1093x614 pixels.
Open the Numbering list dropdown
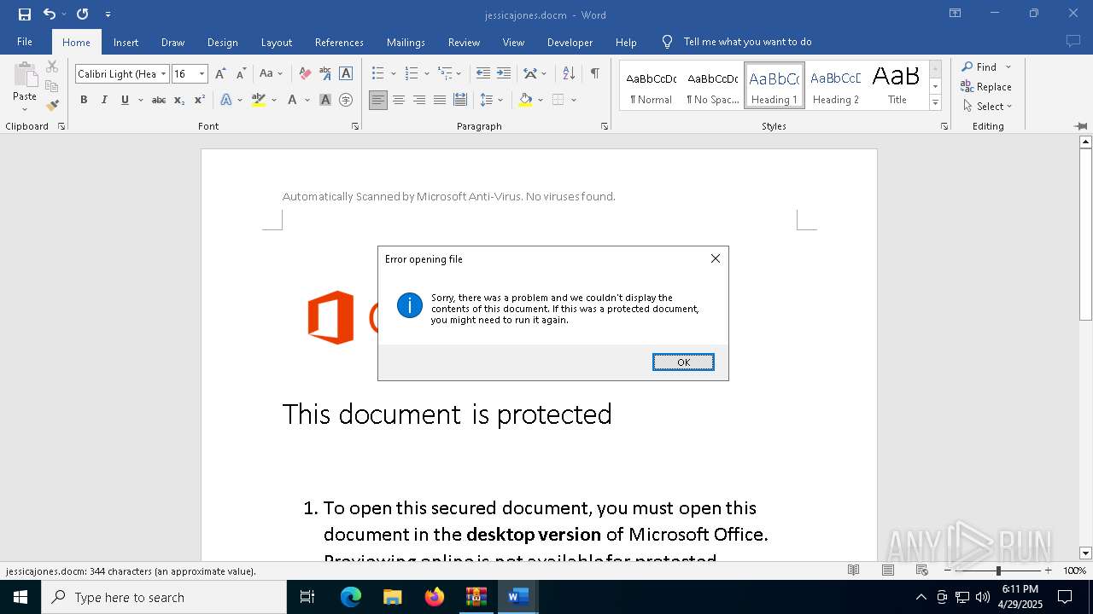[427, 73]
